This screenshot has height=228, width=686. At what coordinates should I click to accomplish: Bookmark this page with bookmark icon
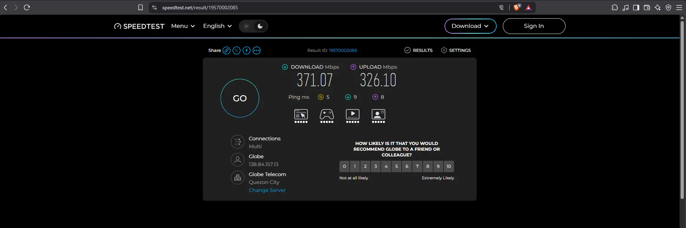pos(140,8)
